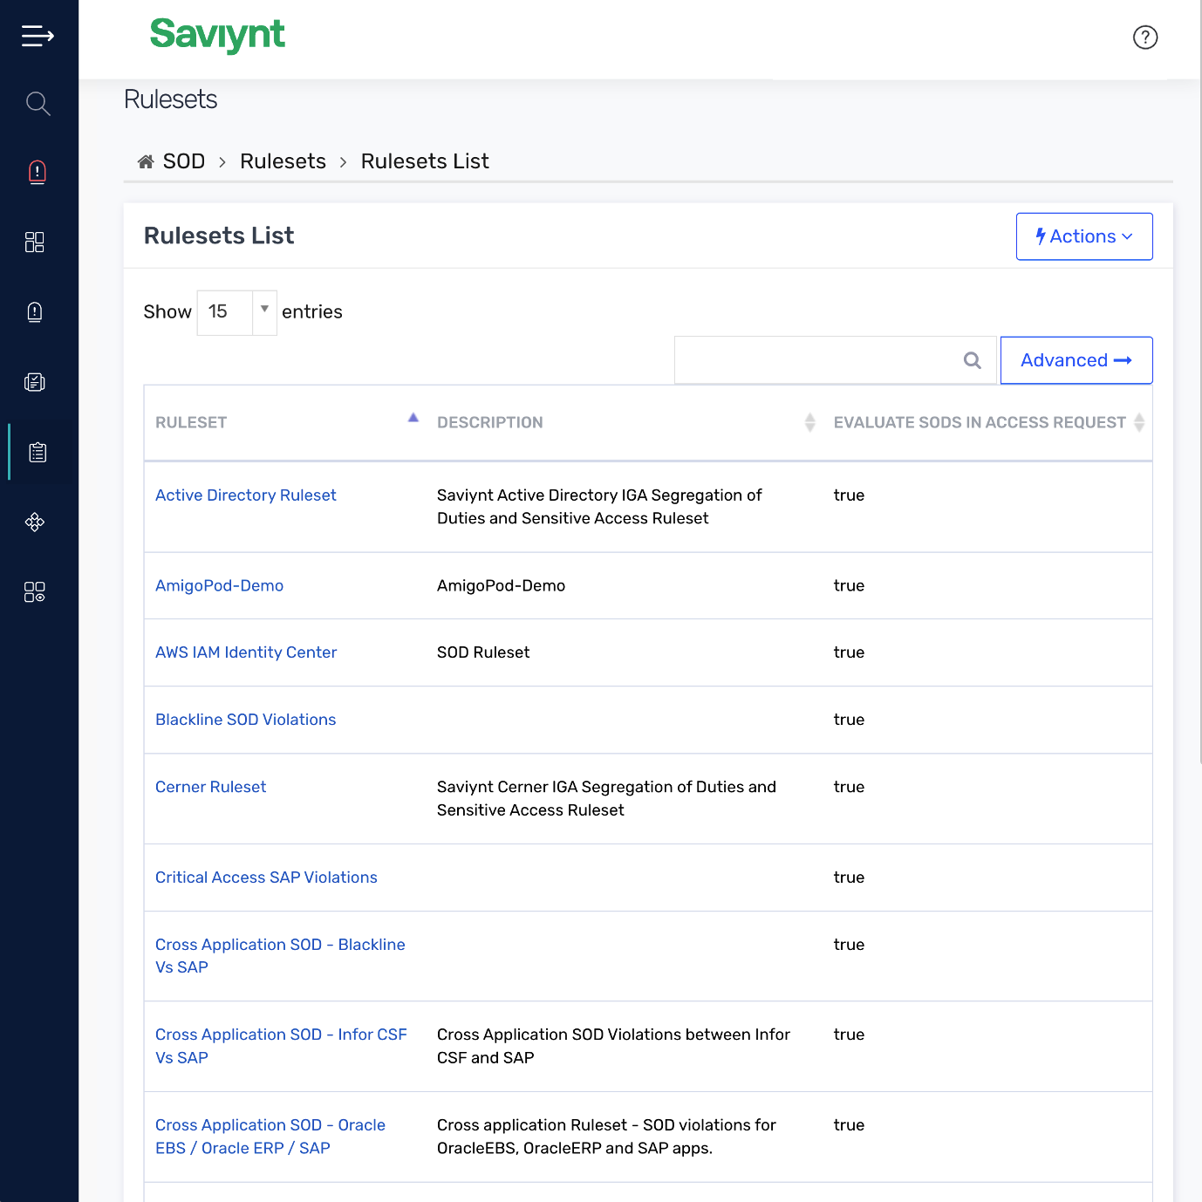1202x1202 pixels.
Task: Open AWS IAM Identity Center ruleset
Action: pyautogui.click(x=246, y=652)
